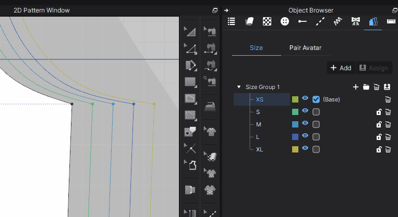Select the Rectangle pattern tool
The width and height of the screenshot is (398, 217).
[x=190, y=82]
